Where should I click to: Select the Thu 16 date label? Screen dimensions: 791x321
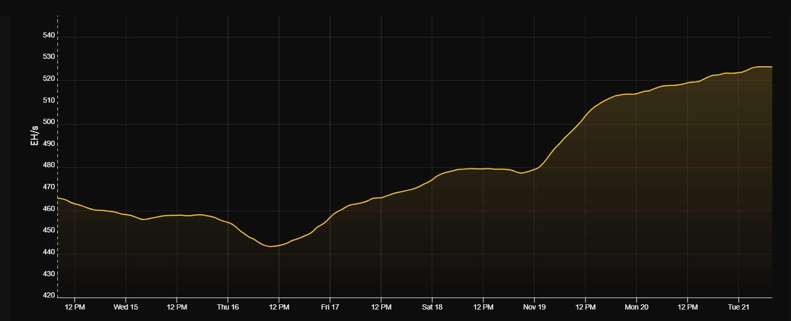[228, 307]
